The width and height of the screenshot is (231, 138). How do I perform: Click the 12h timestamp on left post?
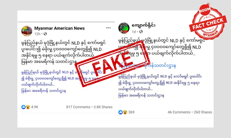click(37, 34)
